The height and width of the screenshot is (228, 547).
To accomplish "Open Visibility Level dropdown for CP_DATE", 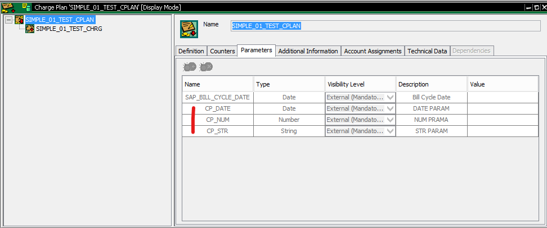I will (390, 108).
